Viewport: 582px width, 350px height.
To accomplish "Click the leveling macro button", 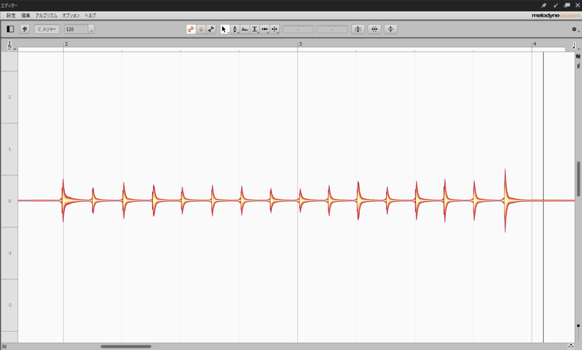I will [391, 29].
